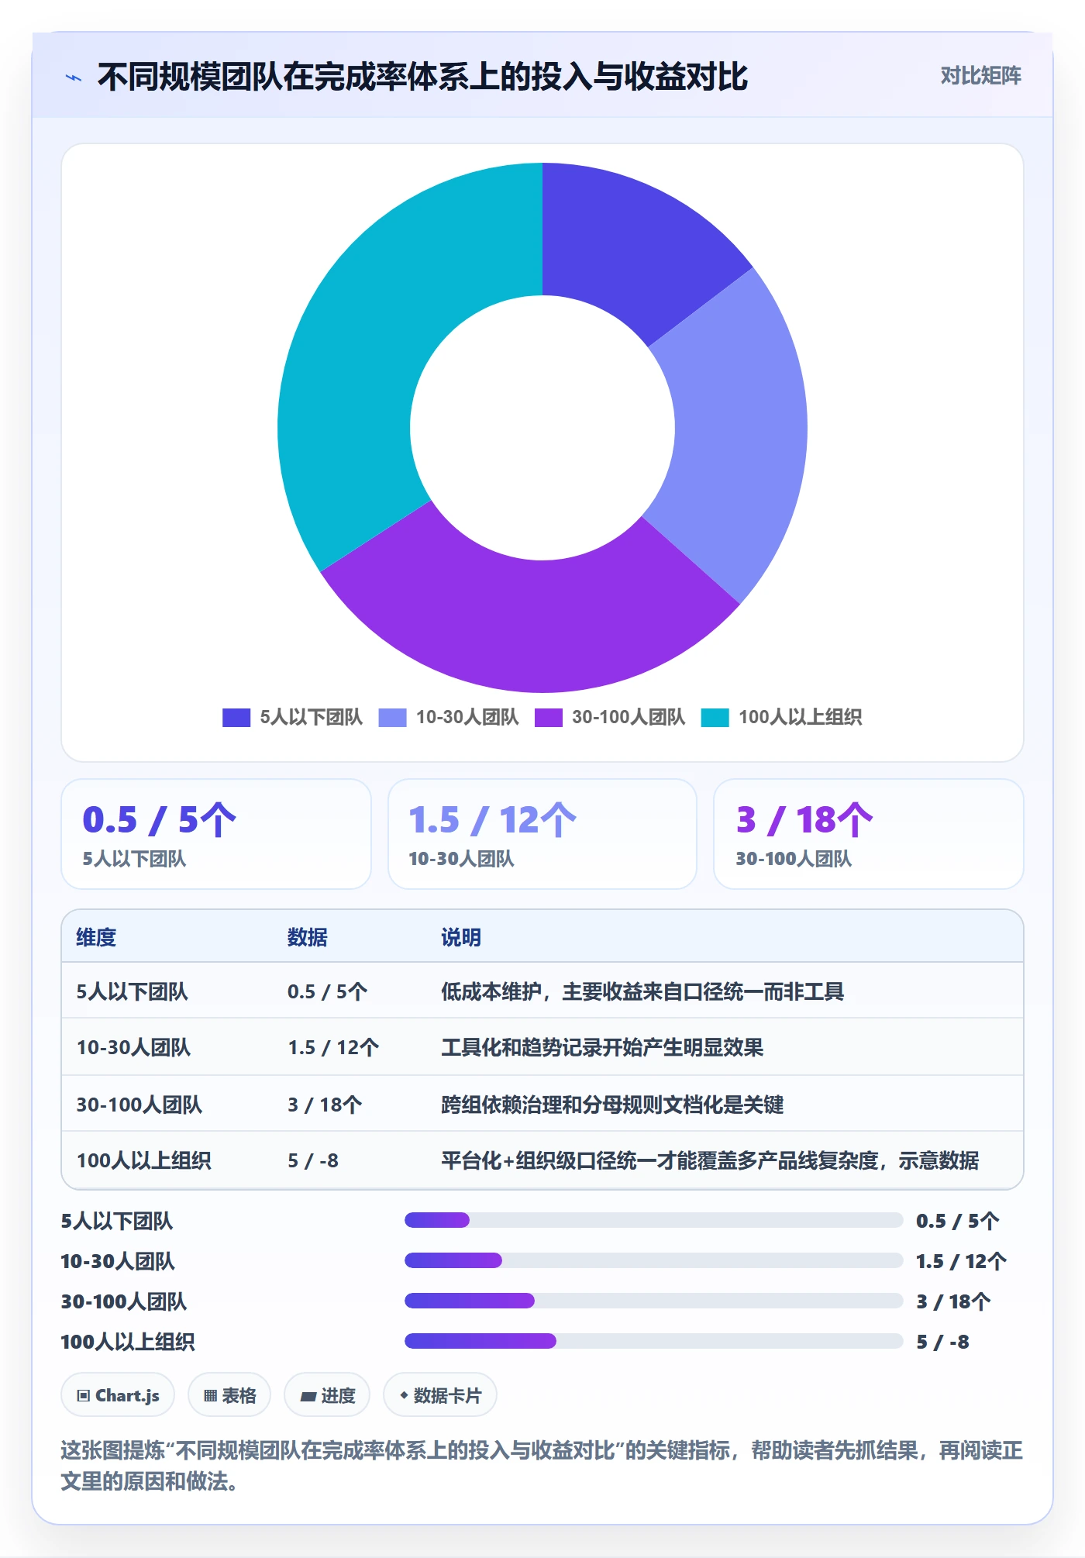Click the 100人以上组织 table row cell

[143, 1160]
